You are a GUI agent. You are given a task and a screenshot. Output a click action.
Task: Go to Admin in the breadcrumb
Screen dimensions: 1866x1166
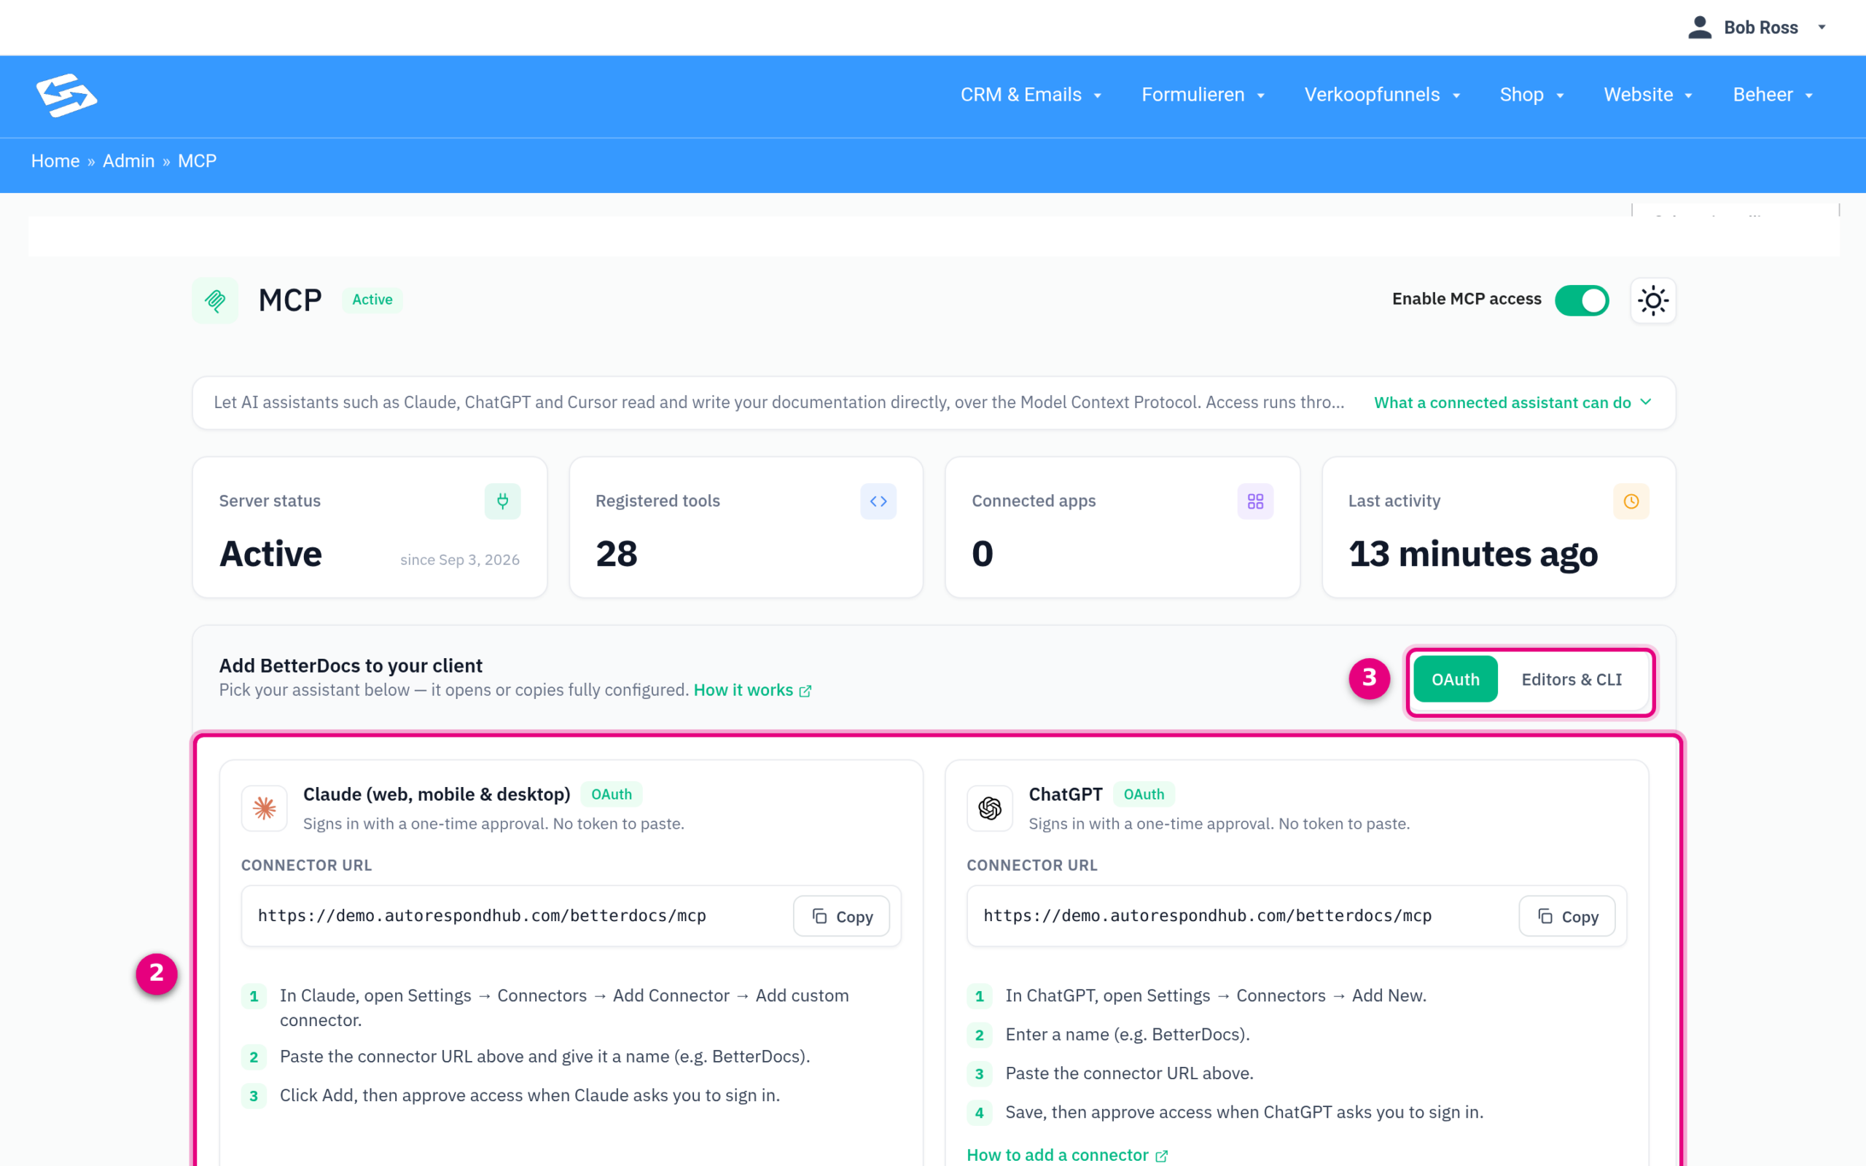point(129,161)
